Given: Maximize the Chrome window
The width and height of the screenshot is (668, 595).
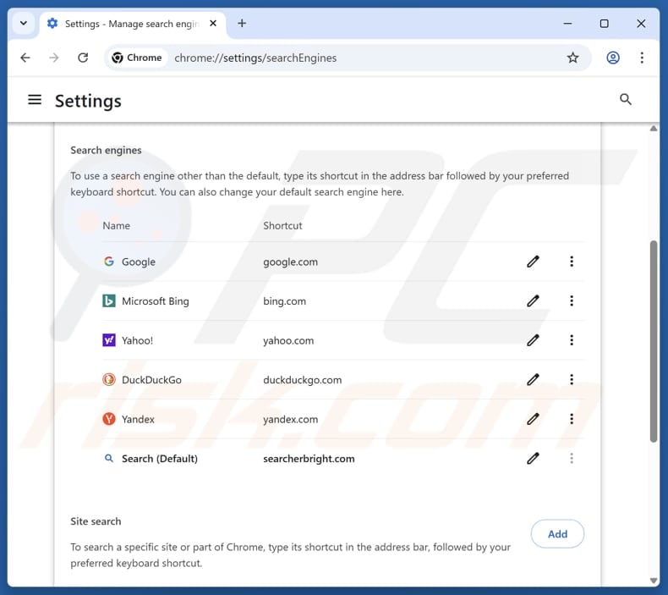Looking at the screenshot, I should pyautogui.click(x=604, y=24).
